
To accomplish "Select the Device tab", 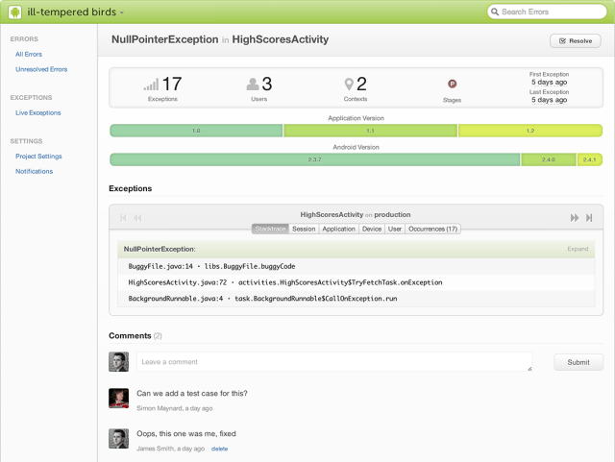I will [371, 229].
